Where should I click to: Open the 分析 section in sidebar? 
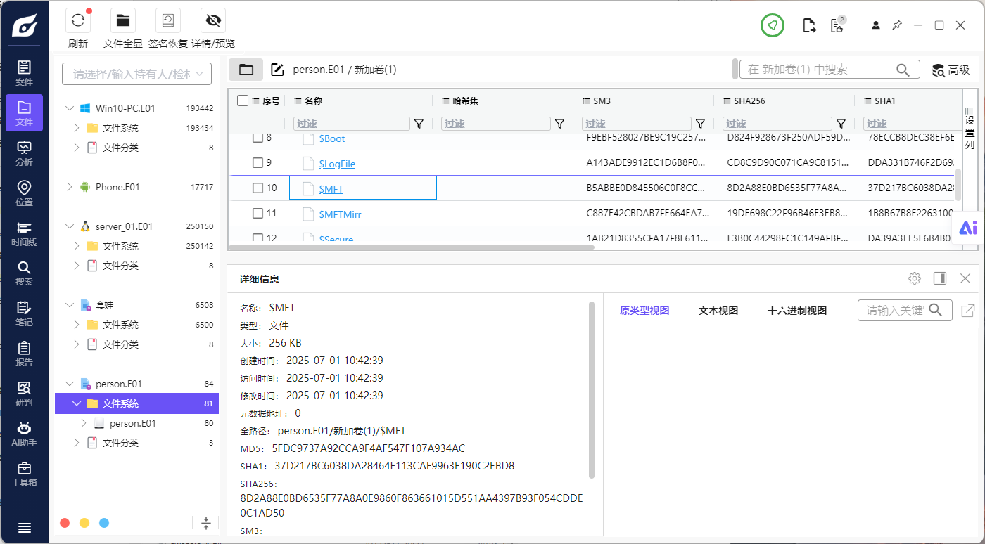pyautogui.click(x=24, y=153)
